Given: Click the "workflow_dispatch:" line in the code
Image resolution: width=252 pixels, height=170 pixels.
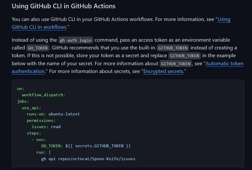Looking at the screenshot, I should coord(43,95).
